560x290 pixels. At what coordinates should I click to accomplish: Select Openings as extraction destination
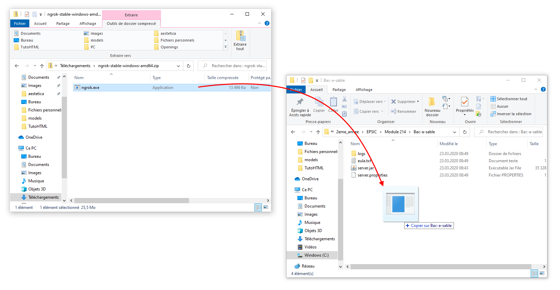(x=166, y=47)
